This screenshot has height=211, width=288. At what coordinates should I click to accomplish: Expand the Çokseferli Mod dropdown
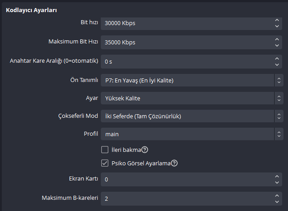point(192,116)
